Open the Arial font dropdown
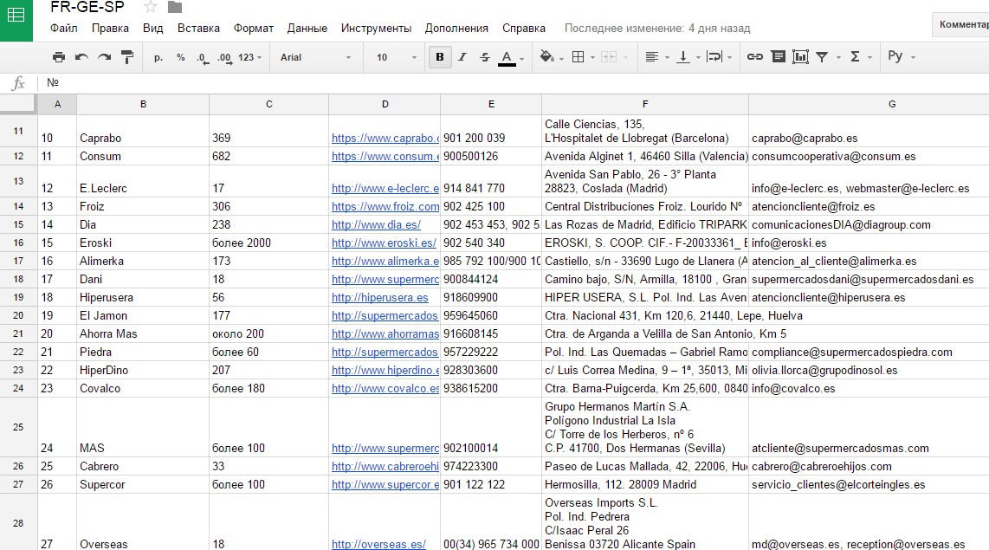This screenshot has height=550, width=989. [x=315, y=57]
